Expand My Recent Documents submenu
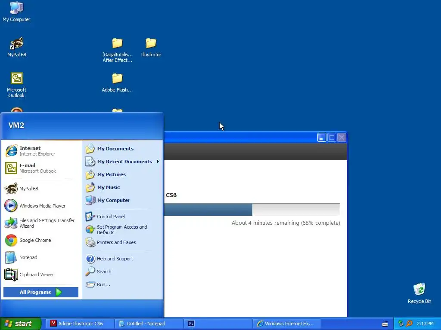This screenshot has height=330, width=441. (123, 162)
